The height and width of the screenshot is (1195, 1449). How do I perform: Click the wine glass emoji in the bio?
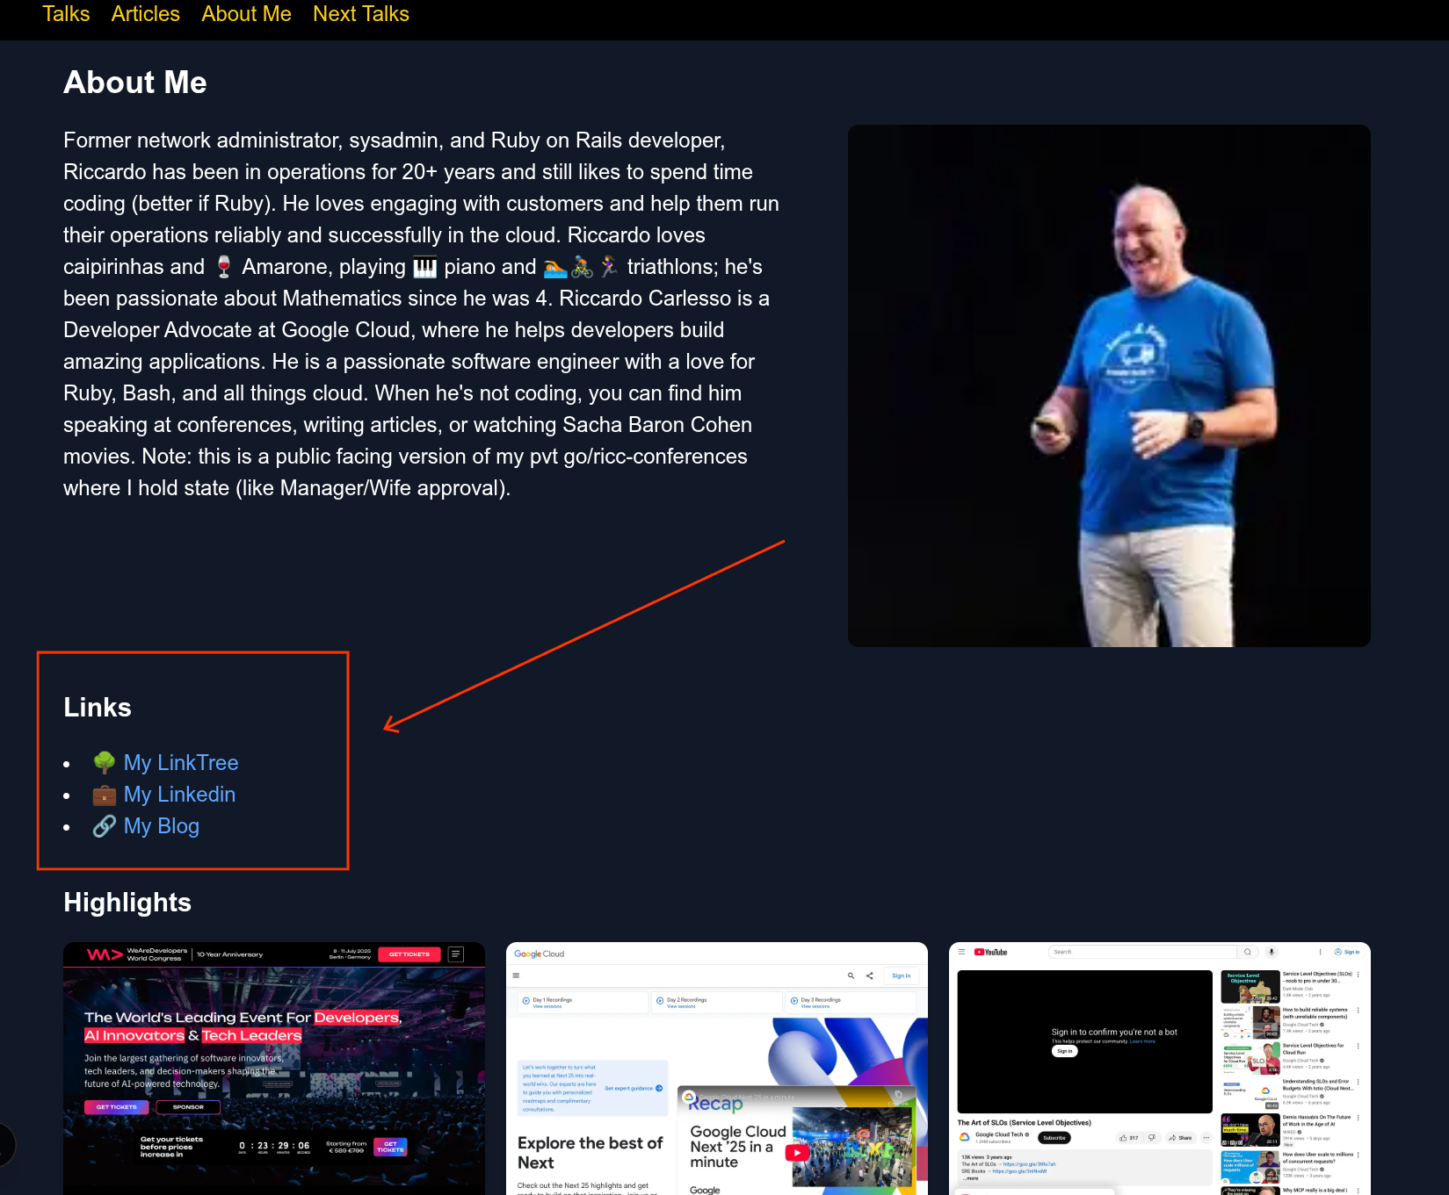tap(224, 267)
